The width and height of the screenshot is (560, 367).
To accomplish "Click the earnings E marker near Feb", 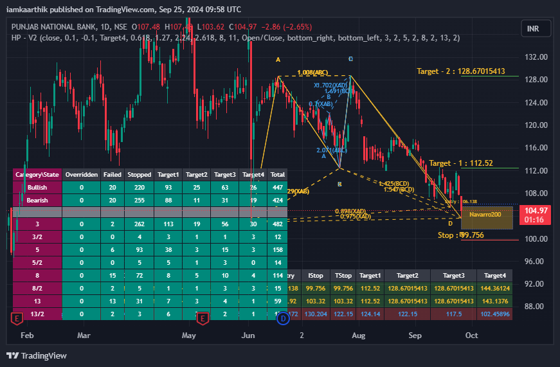I will pyautogui.click(x=17, y=318).
